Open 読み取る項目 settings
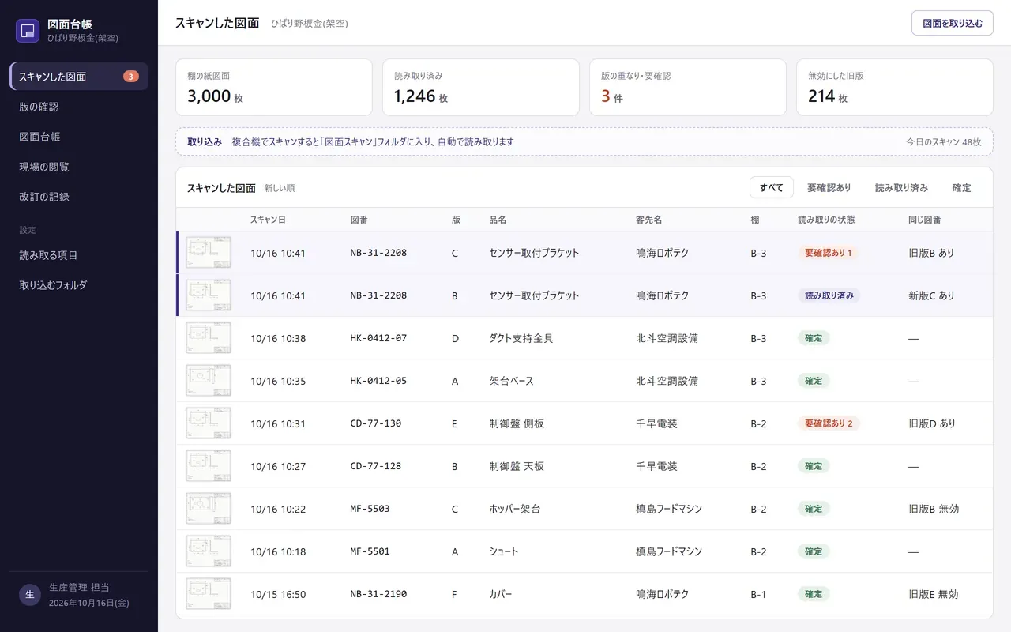This screenshot has width=1011, height=632. pyautogui.click(x=79, y=255)
